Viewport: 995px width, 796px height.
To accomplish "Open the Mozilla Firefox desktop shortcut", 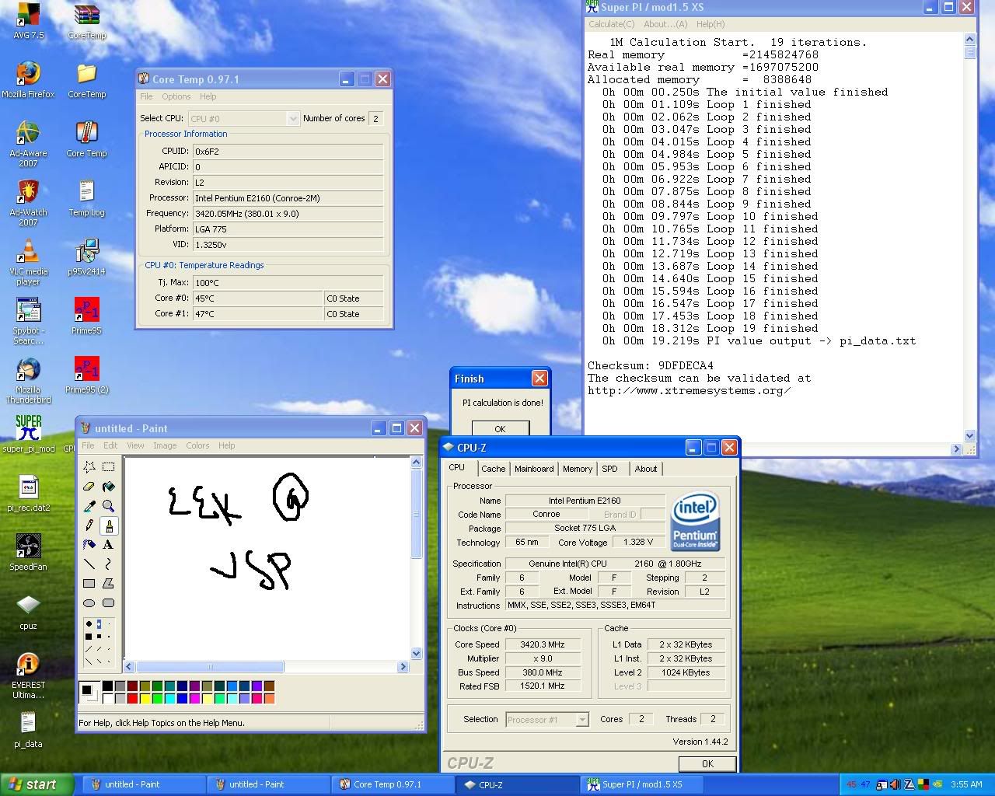I will (x=28, y=80).
